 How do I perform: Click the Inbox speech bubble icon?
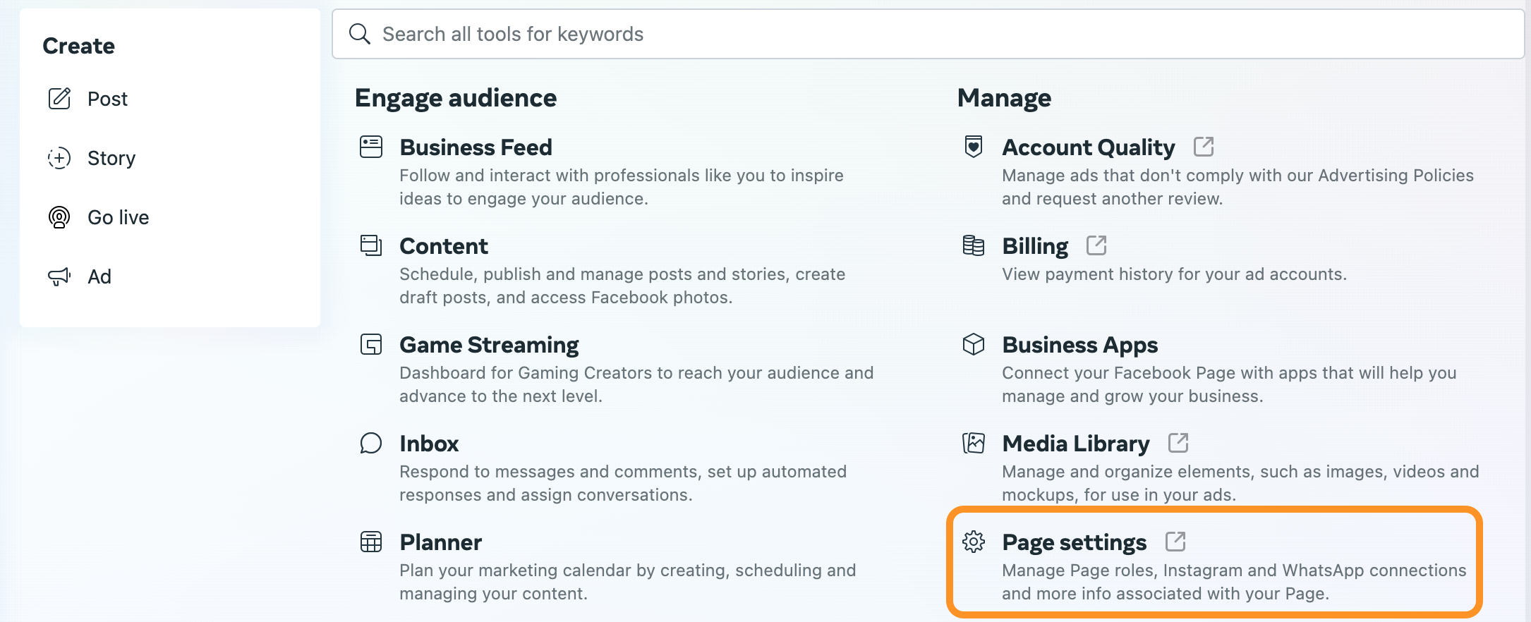[371, 443]
